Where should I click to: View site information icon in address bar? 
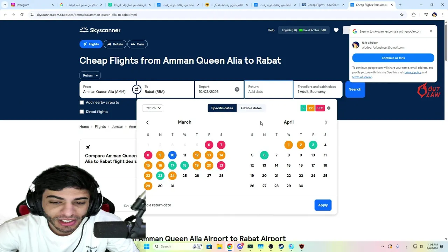(32, 15)
